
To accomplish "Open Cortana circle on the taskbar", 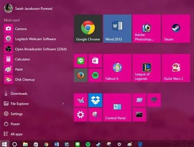I will tap(15, 144).
